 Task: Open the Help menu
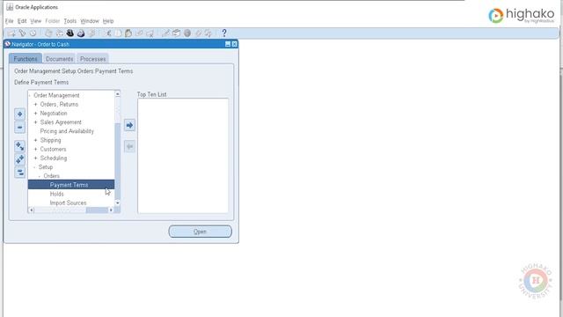pos(108,21)
